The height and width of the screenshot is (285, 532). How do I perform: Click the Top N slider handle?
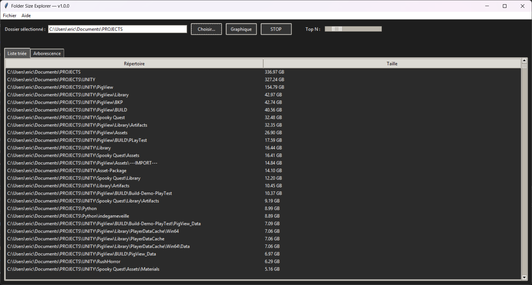[x=336, y=29]
